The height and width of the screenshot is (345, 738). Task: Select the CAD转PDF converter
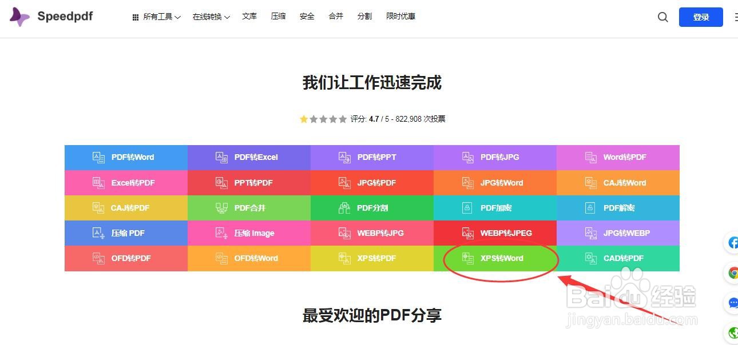point(618,258)
